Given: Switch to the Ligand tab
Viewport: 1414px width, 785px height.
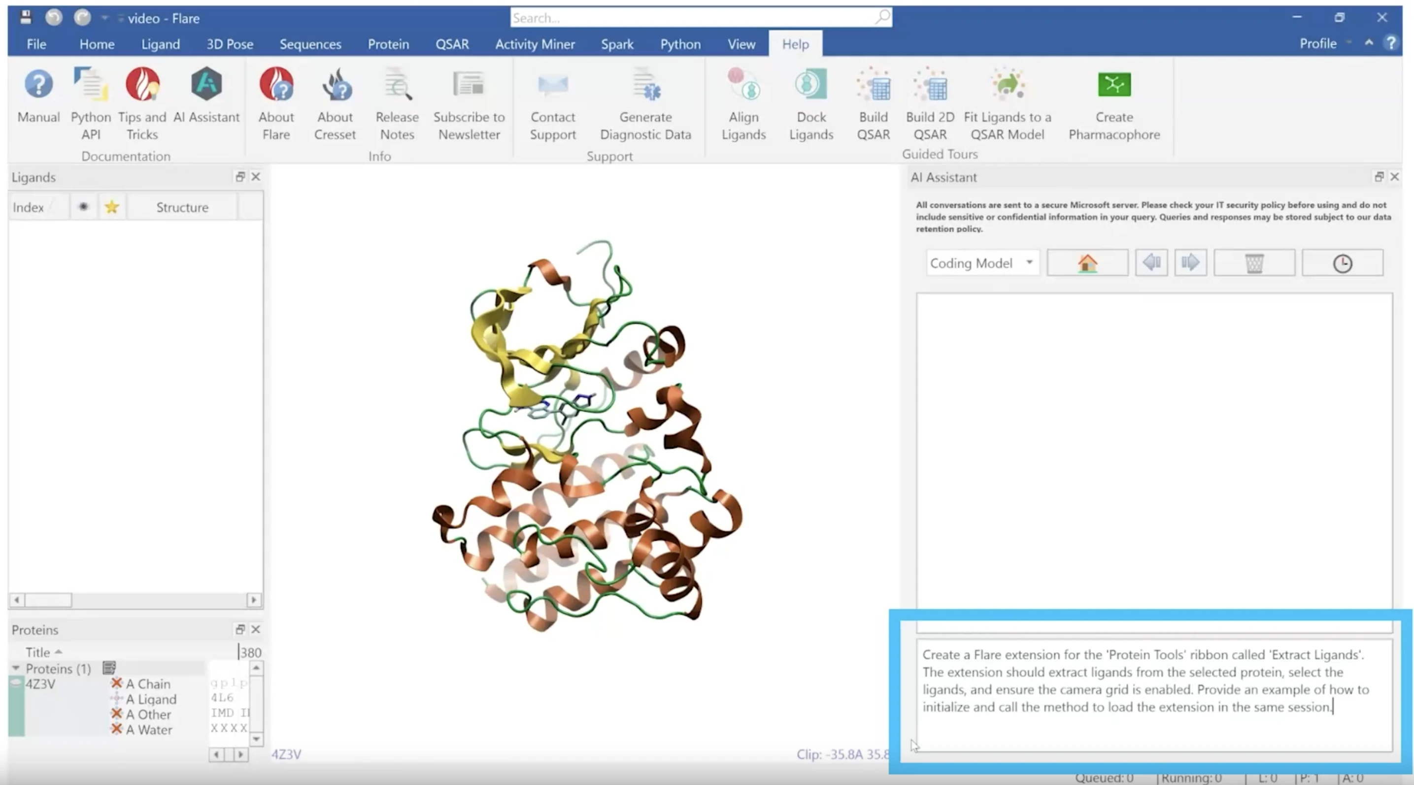Looking at the screenshot, I should click(160, 44).
